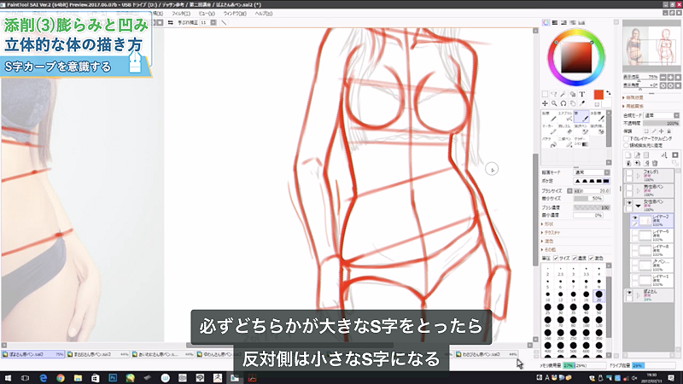Select the Text tool
This screenshot has width=683, height=384.
582,94
